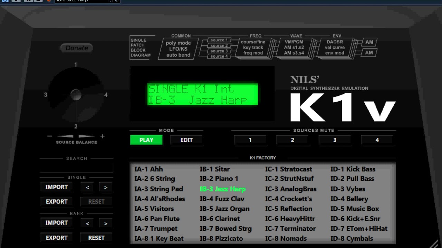Select patch ID-8 Cymbals
The image size is (442, 248).
pyautogui.click(x=352, y=238)
